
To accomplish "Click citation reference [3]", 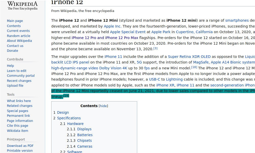I will pyautogui.click(x=155, y=48).
